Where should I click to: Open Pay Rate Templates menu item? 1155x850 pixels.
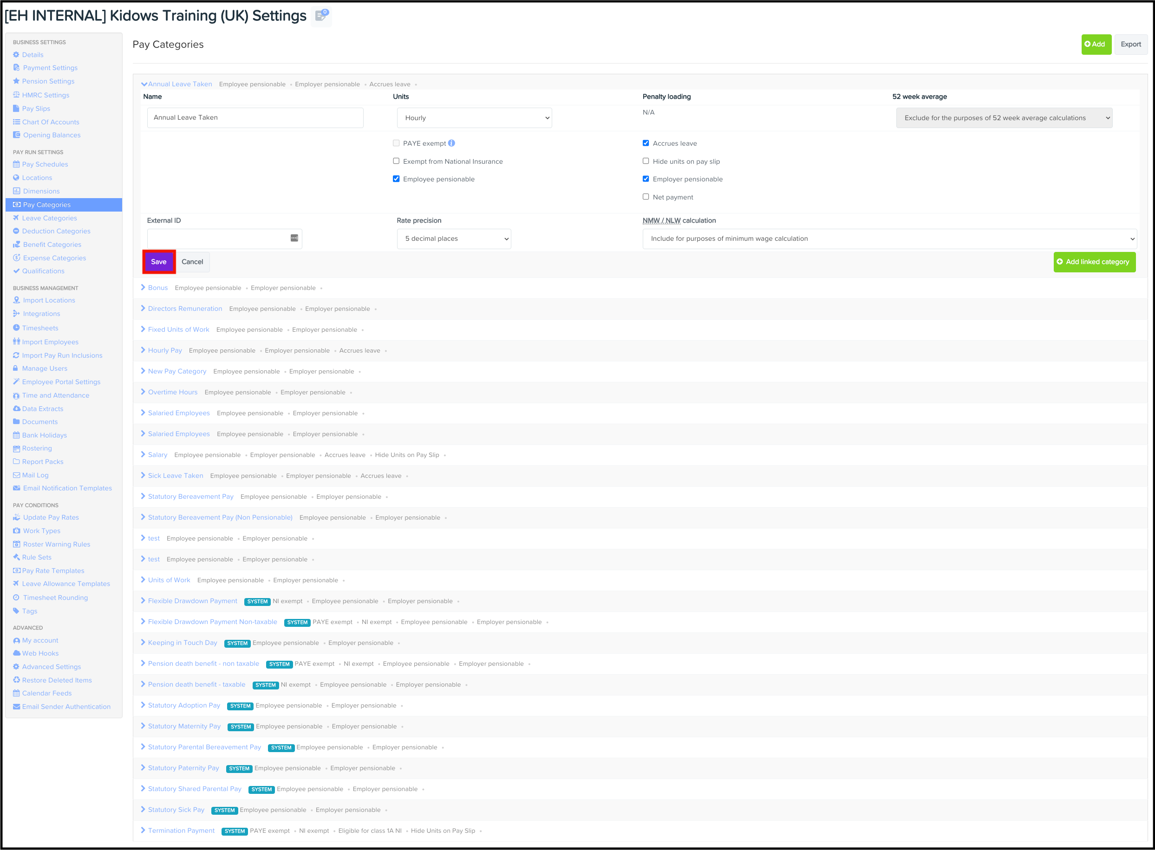pyautogui.click(x=53, y=571)
